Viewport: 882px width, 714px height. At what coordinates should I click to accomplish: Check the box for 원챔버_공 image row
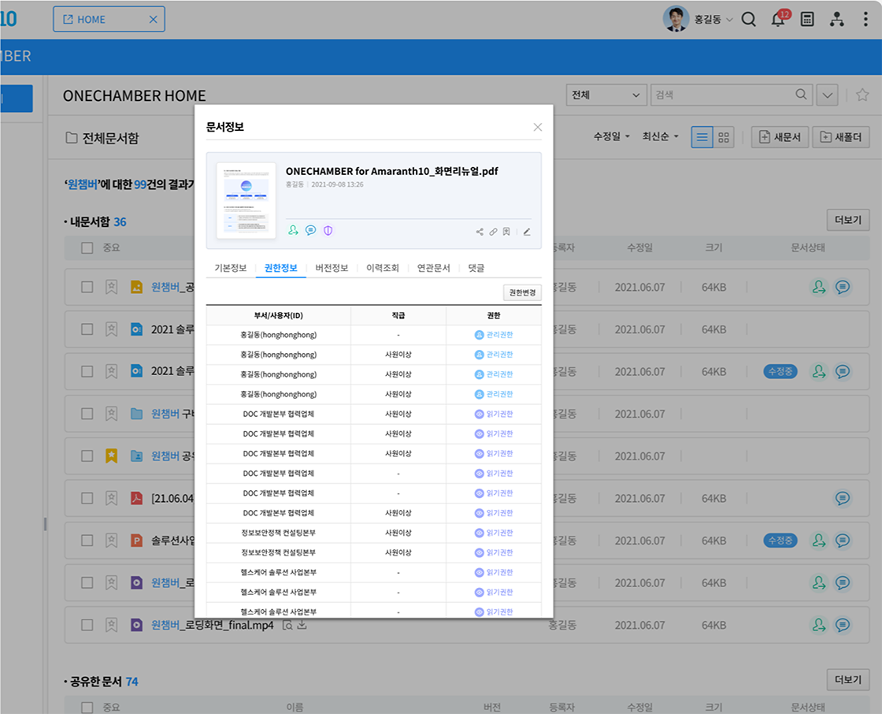[x=87, y=287]
